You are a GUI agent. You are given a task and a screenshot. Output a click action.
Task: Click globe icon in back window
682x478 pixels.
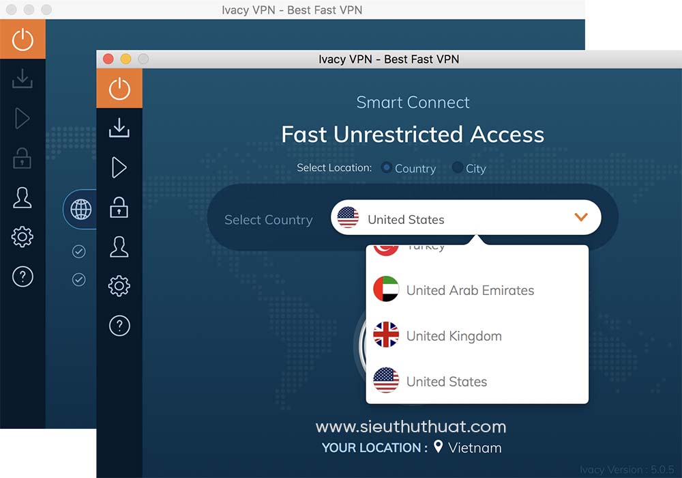pos(81,210)
